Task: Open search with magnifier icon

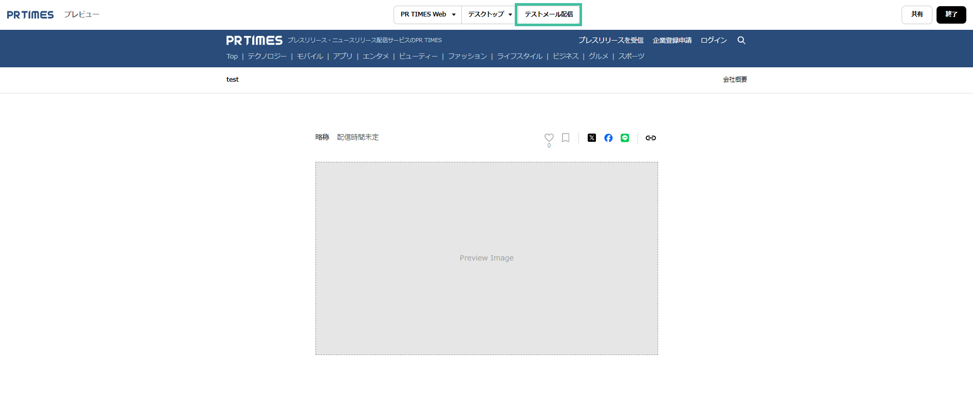Action: click(741, 40)
